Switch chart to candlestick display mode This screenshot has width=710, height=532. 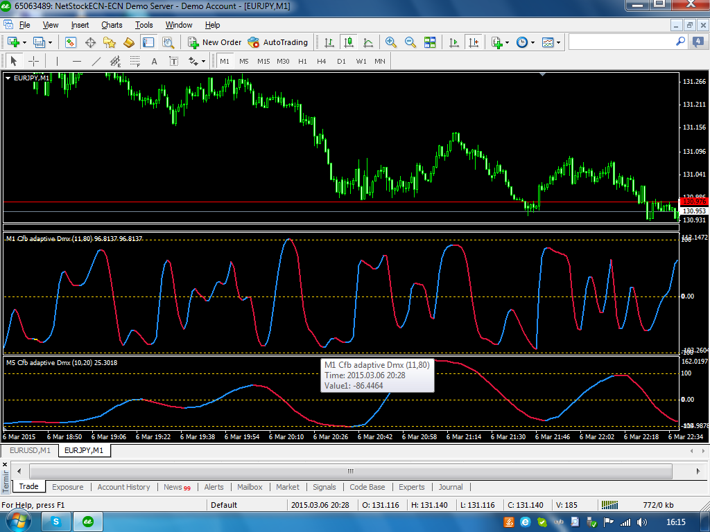coord(348,42)
